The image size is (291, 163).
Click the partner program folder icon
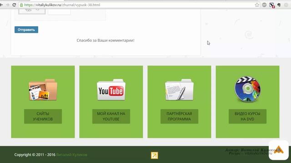pos(179,90)
